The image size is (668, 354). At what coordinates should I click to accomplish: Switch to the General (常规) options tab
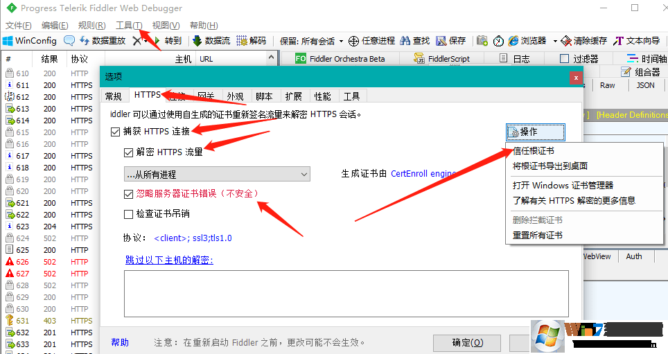tap(114, 97)
